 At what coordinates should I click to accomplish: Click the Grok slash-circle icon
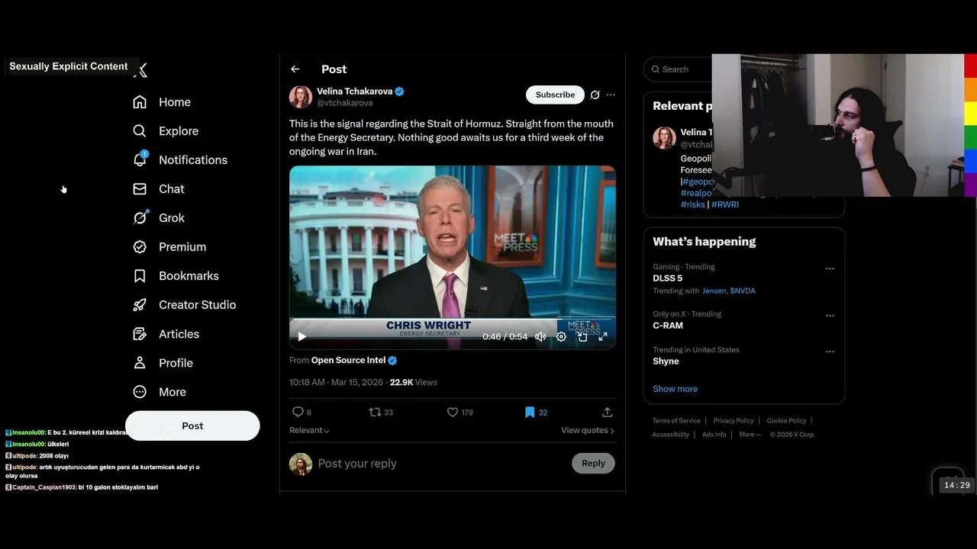point(140,218)
